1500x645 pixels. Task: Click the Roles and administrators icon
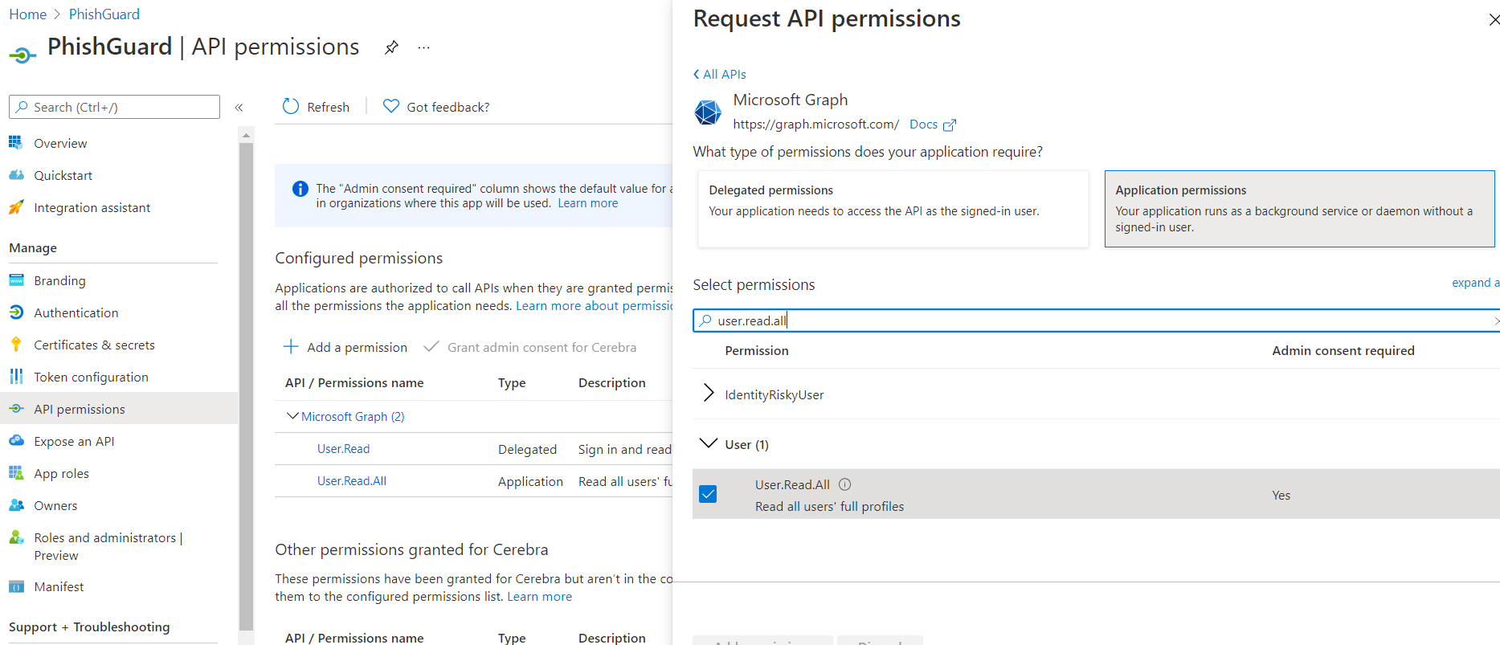click(16, 537)
